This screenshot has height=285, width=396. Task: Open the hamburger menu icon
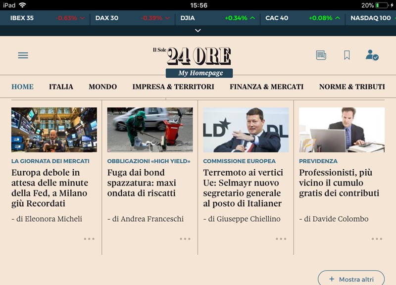coord(23,55)
